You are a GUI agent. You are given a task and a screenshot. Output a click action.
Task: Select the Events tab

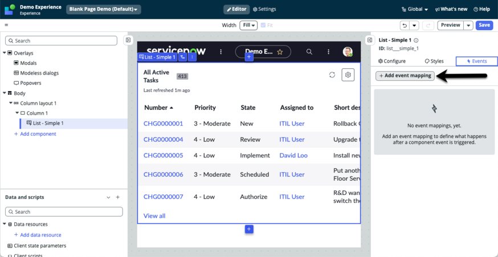click(476, 61)
